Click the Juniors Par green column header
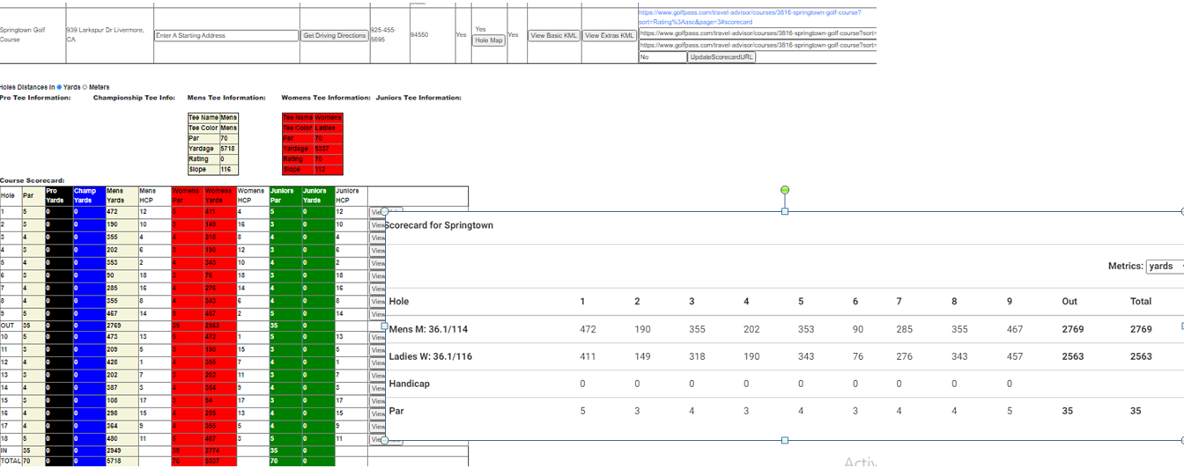Viewport: 1184px width, 476px height. [285, 195]
